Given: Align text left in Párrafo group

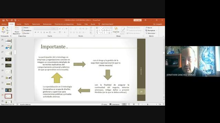Looking at the screenshot, I should pyautogui.click(x=71, y=32).
